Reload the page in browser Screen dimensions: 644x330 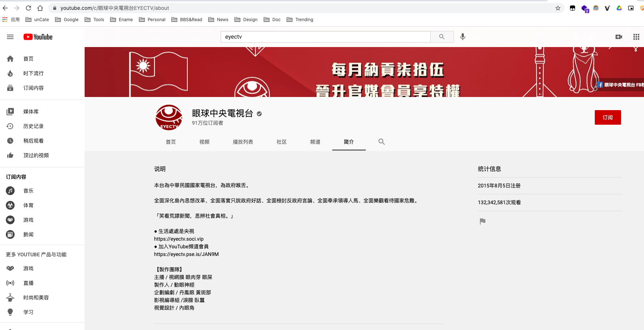pyautogui.click(x=28, y=8)
